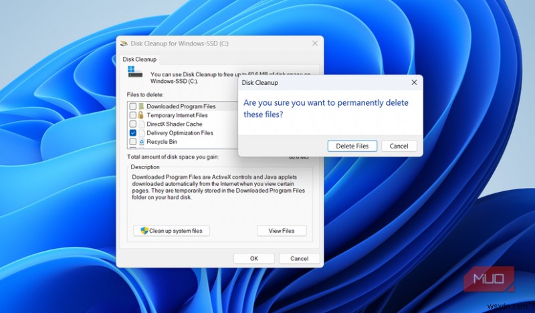Click the Clean up system files button
This screenshot has width=535, height=313.
click(x=171, y=231)
